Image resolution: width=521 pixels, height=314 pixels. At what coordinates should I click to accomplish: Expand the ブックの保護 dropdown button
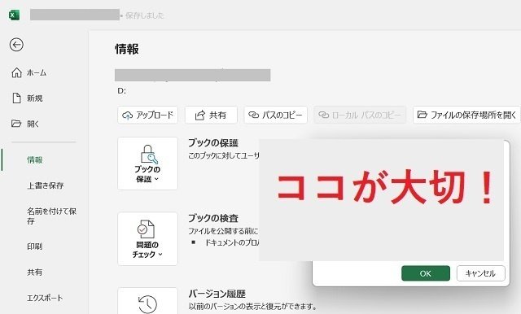(x=147, y=164)
